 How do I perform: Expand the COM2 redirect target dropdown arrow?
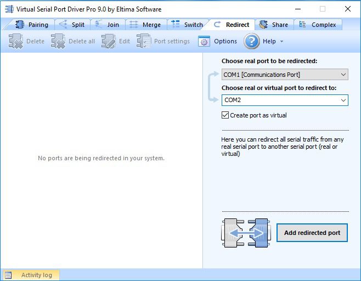coord(343,100)
